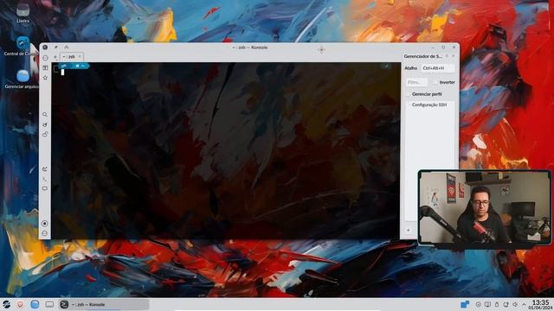Image resolution: width=554 pixels, height=311 pixels.
Task: Focus the Filtro filter field in SSH manager
Action: (x=417, y=82)
